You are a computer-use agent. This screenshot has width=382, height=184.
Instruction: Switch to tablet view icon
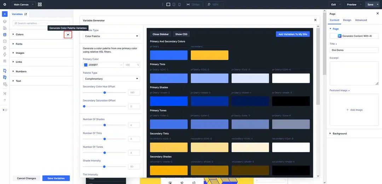(174, 4)
